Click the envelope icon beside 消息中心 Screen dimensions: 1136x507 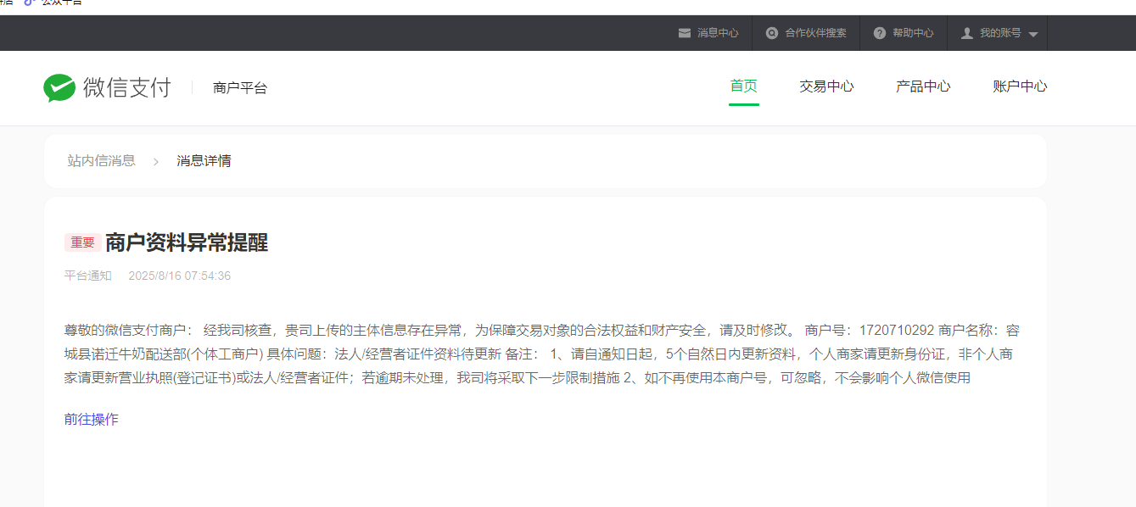(x=684, y=33)
